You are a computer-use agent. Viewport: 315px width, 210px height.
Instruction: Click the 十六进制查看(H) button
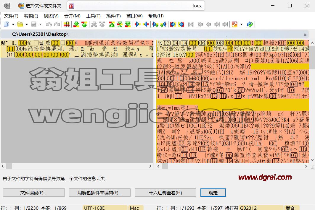tap(165, 193)
